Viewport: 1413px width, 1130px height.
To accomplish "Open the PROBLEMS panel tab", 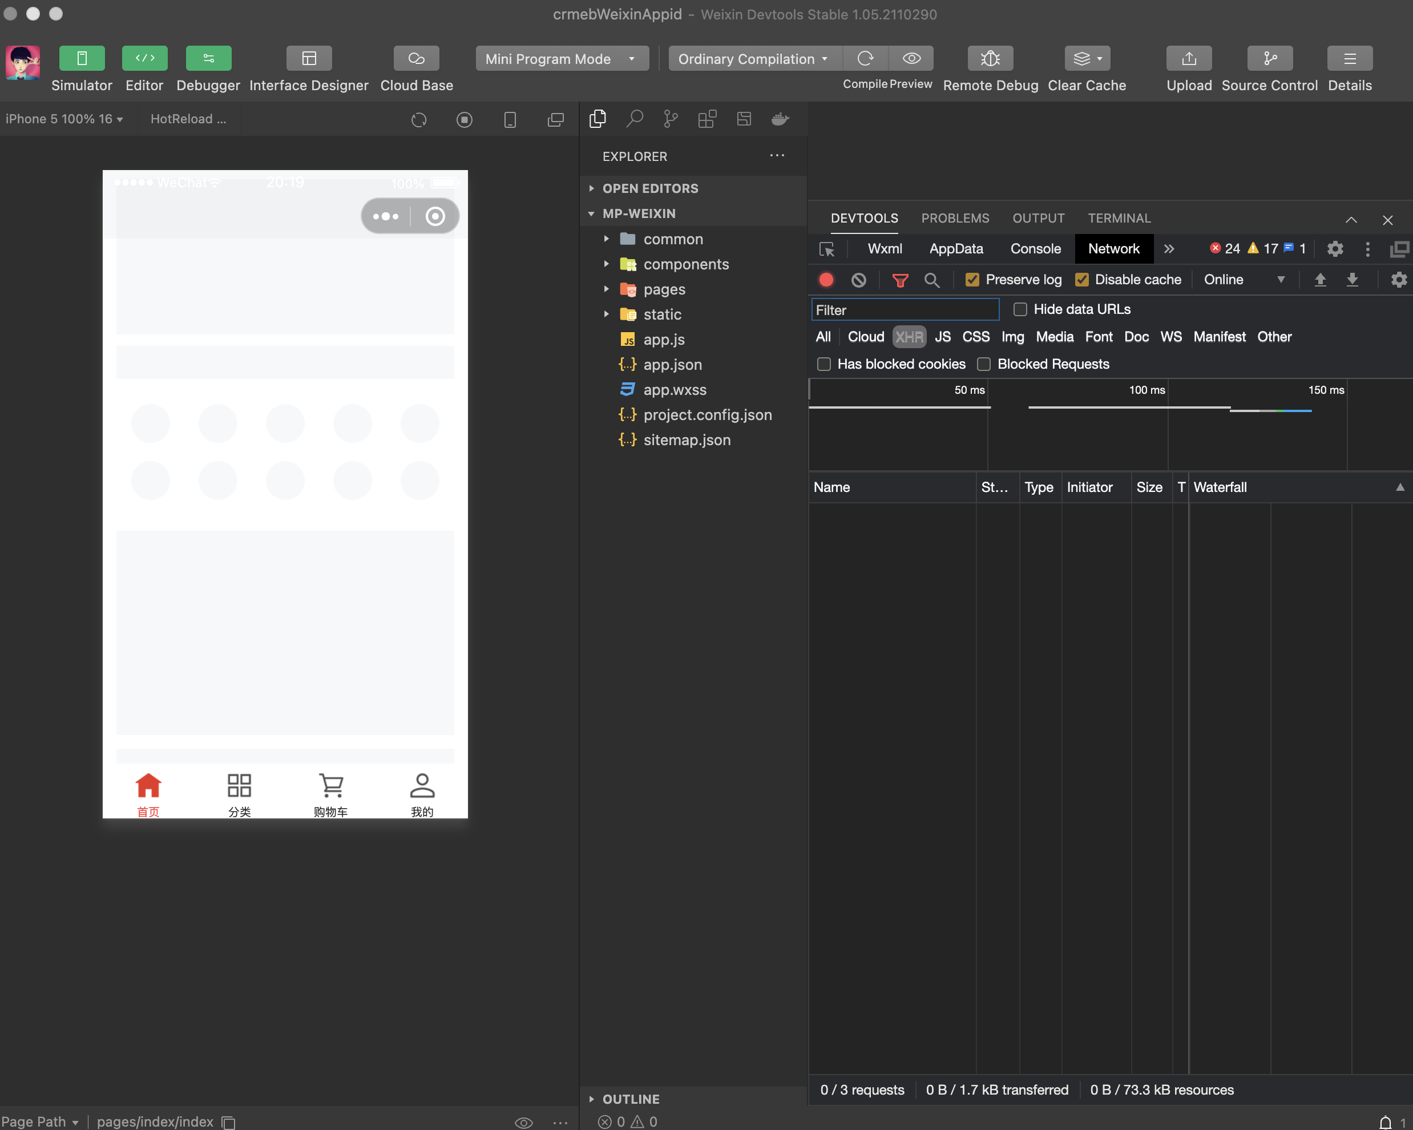I will click(x=955, y=218).
